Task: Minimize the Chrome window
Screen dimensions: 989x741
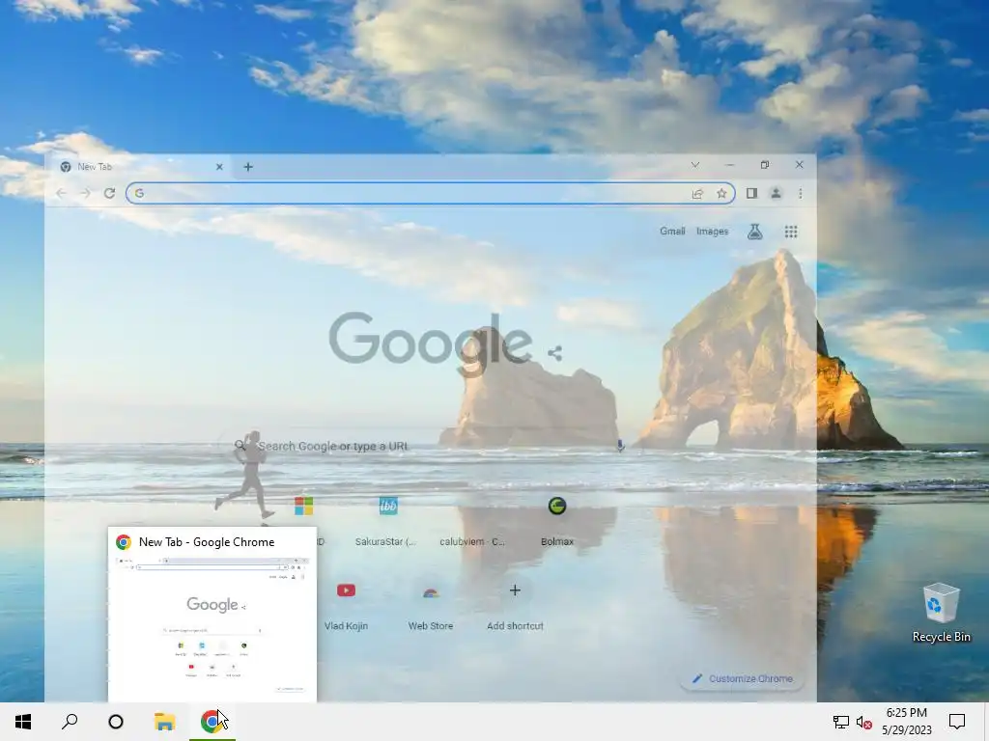Action: pyautogui.click(x=730, y=165)
